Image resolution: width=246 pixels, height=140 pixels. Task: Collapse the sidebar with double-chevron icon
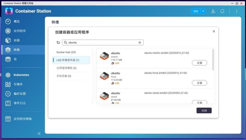coord(39,133)
